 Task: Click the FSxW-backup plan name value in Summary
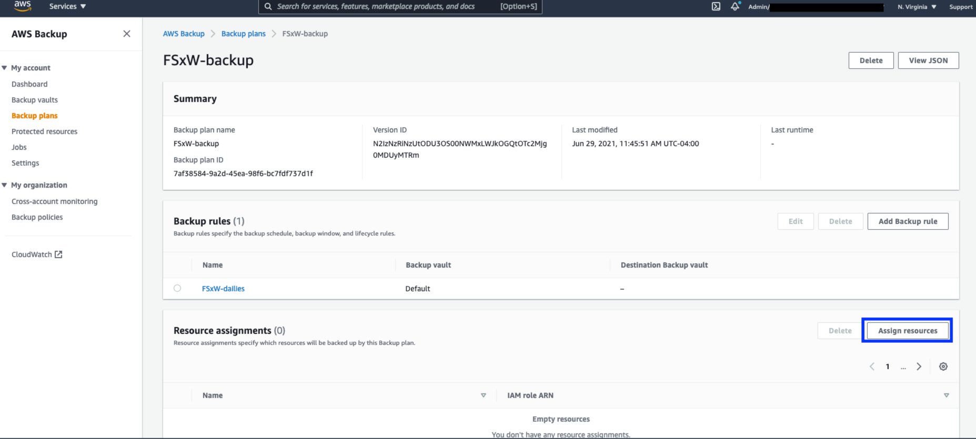point(196,144)
